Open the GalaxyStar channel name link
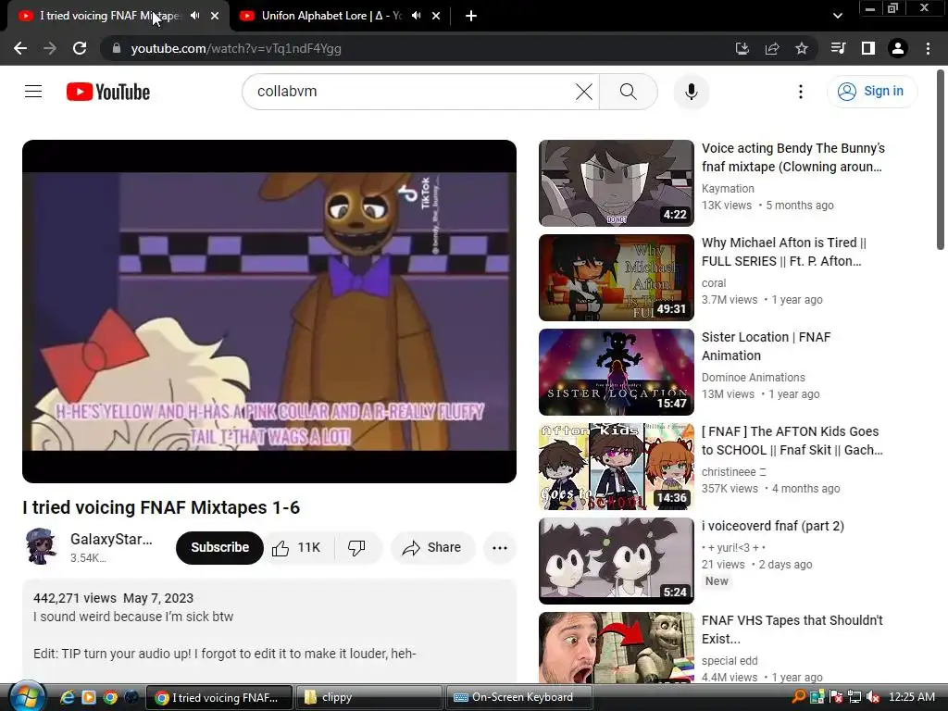The width and height of the screenshot is (948, 711). click(111, 539)
